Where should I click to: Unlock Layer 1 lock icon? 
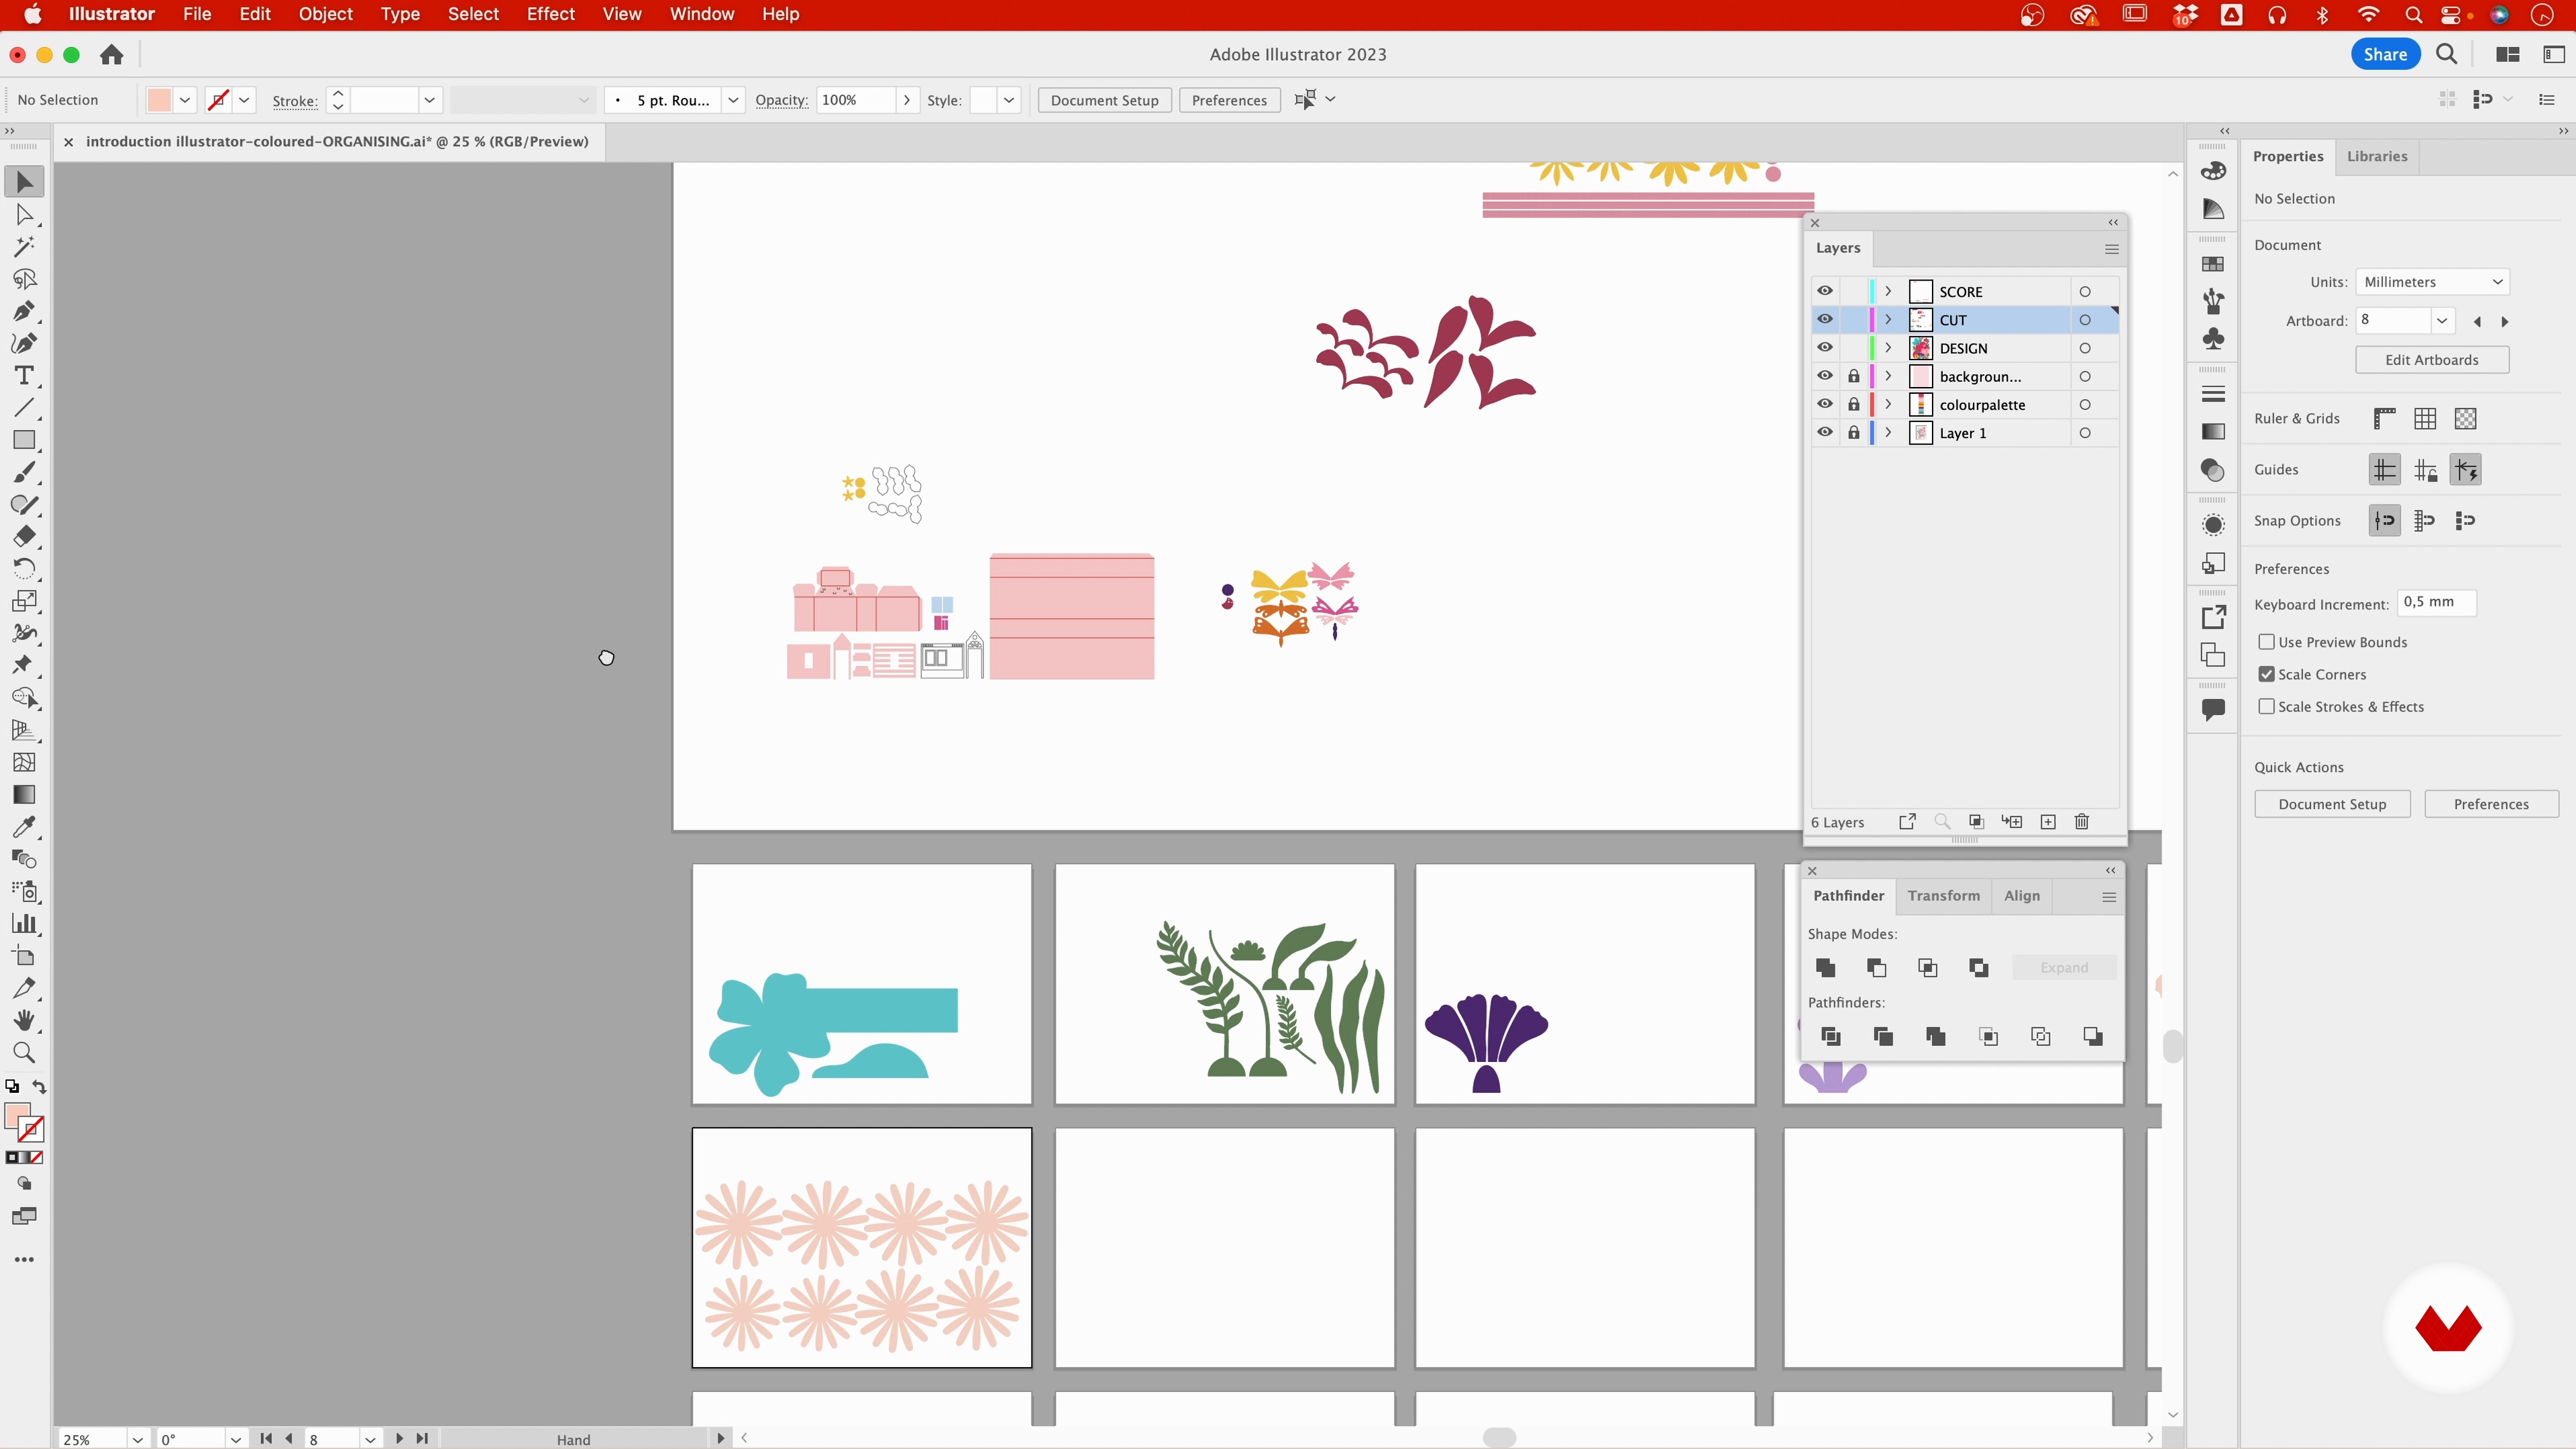(1854, 432)
